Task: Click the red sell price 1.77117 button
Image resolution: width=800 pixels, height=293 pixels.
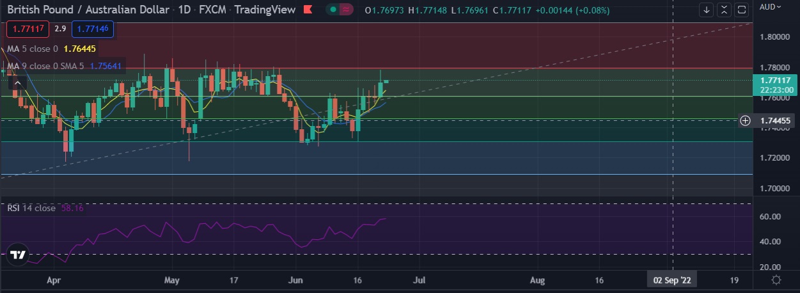Action: click(27, 29)
